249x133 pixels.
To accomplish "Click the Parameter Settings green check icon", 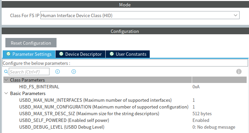I will tap(8, 54).
